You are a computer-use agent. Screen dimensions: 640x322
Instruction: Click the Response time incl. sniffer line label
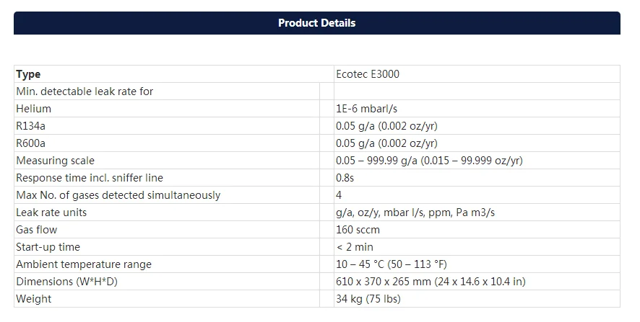tap(90, 178)
